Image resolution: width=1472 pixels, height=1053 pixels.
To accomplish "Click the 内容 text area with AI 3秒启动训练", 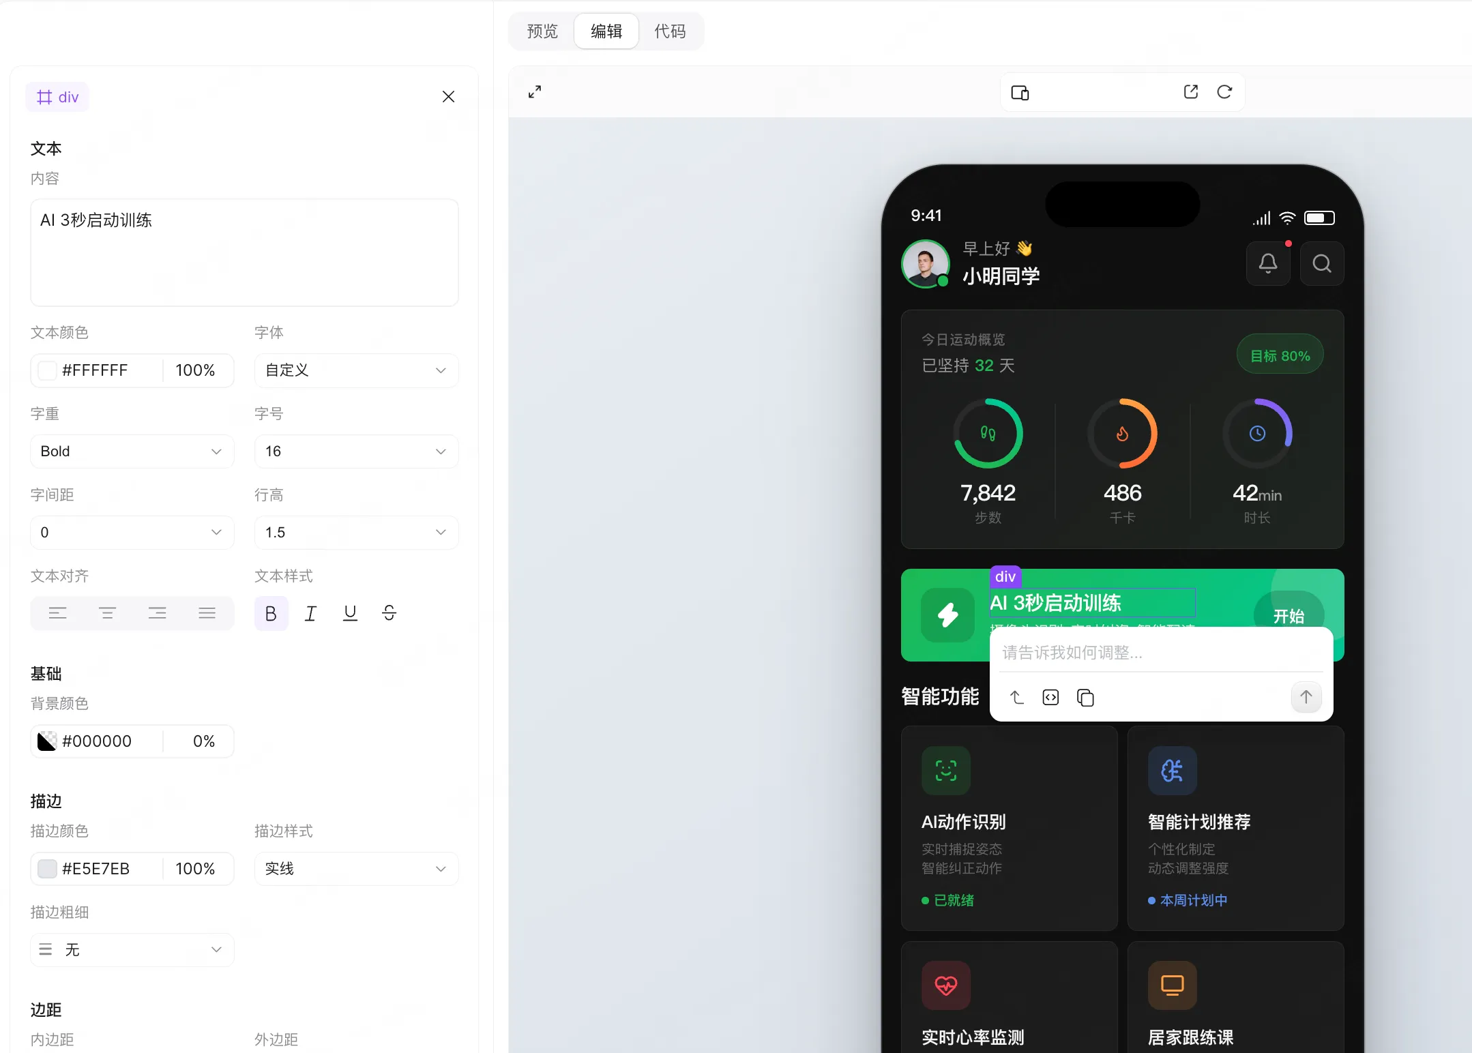I will [x=244, y=253].
